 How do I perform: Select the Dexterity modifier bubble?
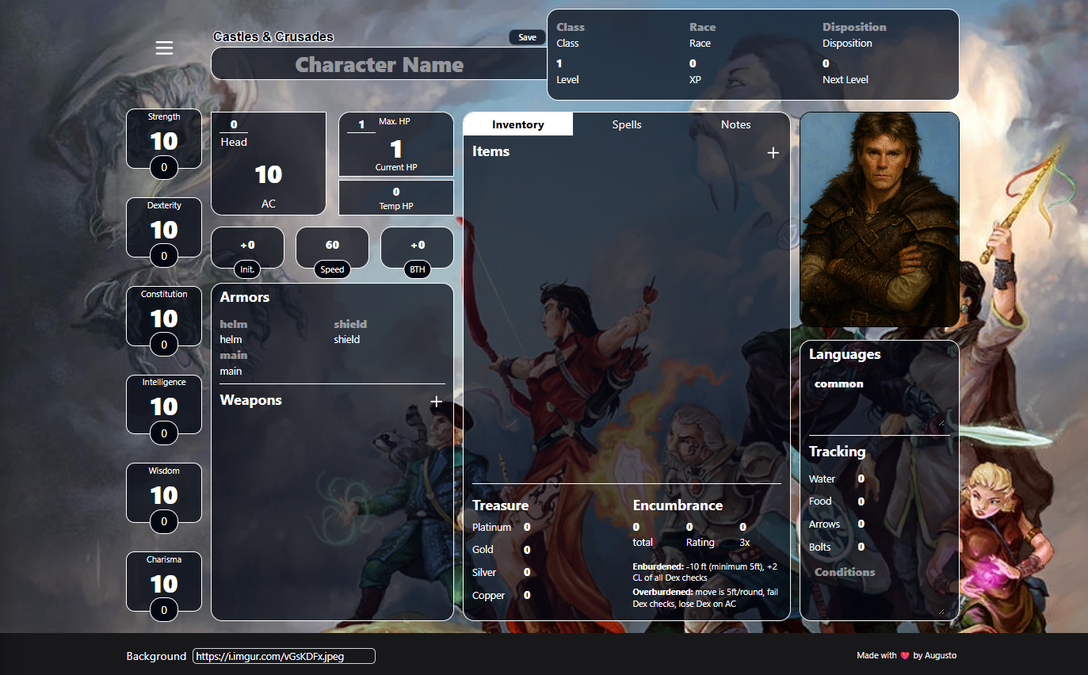pos(164,257)
